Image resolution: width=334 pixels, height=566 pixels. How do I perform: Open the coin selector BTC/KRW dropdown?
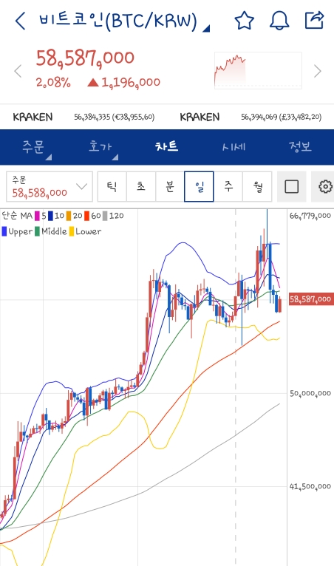click(124, 21)
